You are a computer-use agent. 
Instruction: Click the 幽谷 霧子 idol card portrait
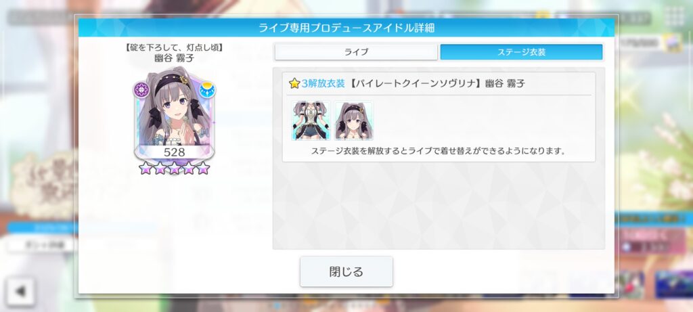click(x=174, y=114)
